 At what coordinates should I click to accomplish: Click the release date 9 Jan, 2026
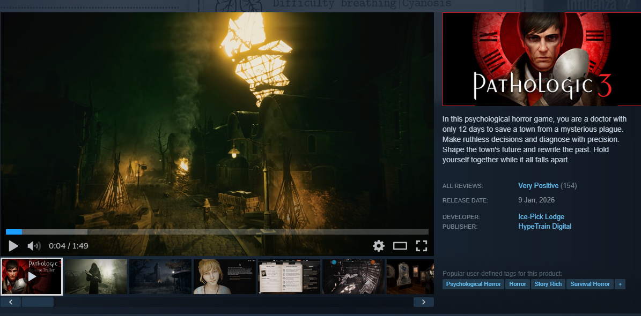pos(536,200)
